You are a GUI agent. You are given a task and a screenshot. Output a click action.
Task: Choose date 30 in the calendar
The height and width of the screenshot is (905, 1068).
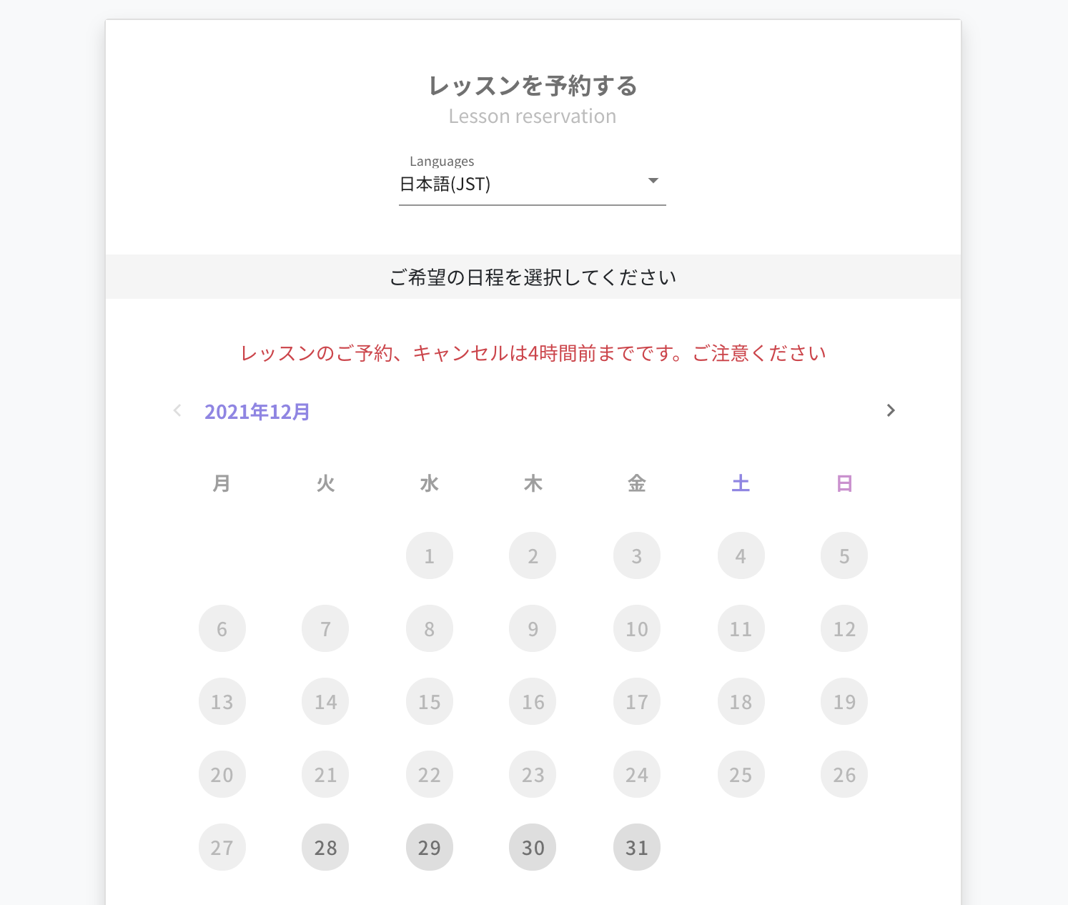coord(533,847)
